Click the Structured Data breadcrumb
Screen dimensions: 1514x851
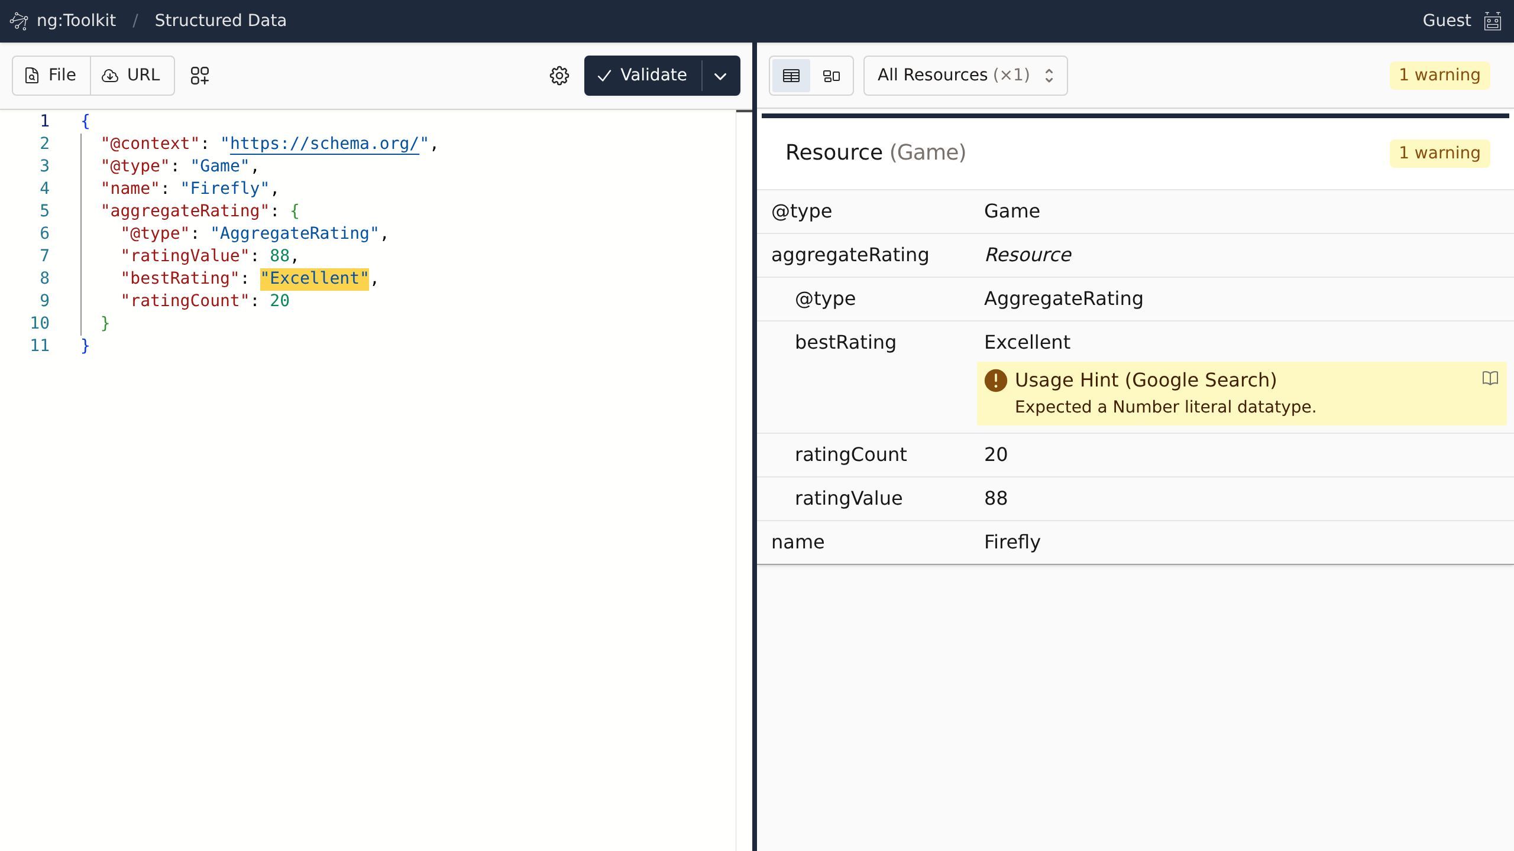(x=220, y=21)
